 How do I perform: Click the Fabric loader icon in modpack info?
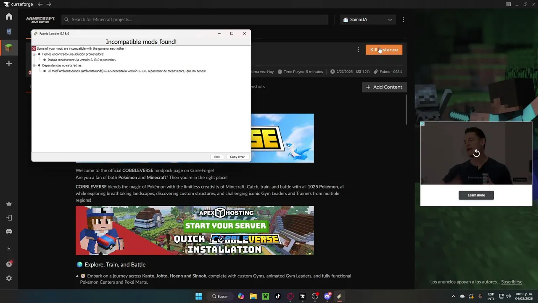(x=376, y=72)
